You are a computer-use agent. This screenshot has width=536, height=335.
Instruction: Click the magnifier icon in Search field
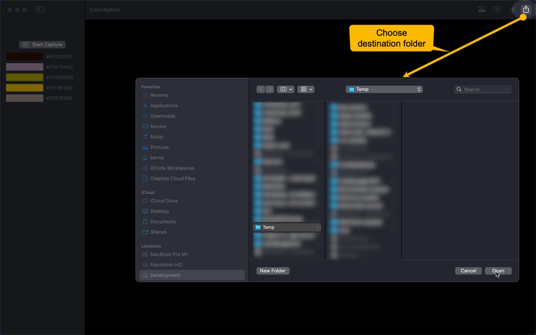pyautogui.click(x=459, y=90)
